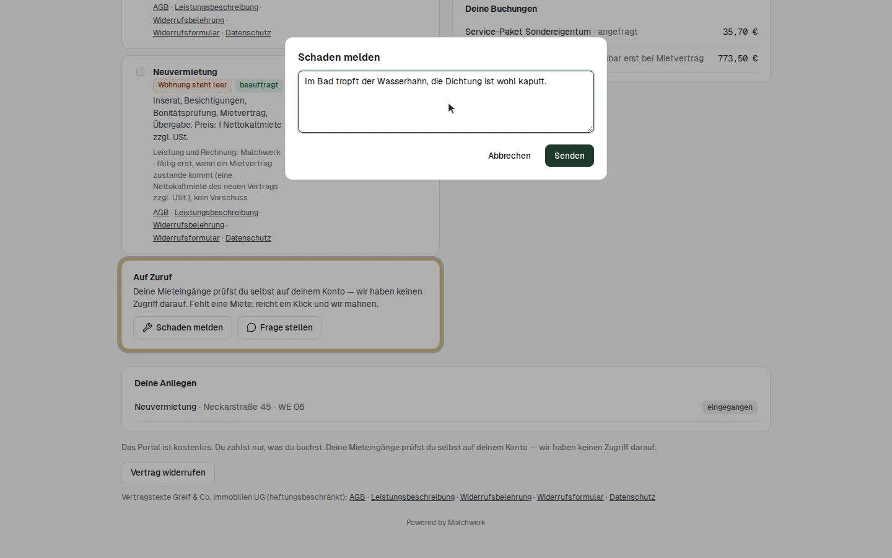Open Widerrufsbelehrung link in the Vertragstexte footer
The image size is (892, 558).
point(496,497)
